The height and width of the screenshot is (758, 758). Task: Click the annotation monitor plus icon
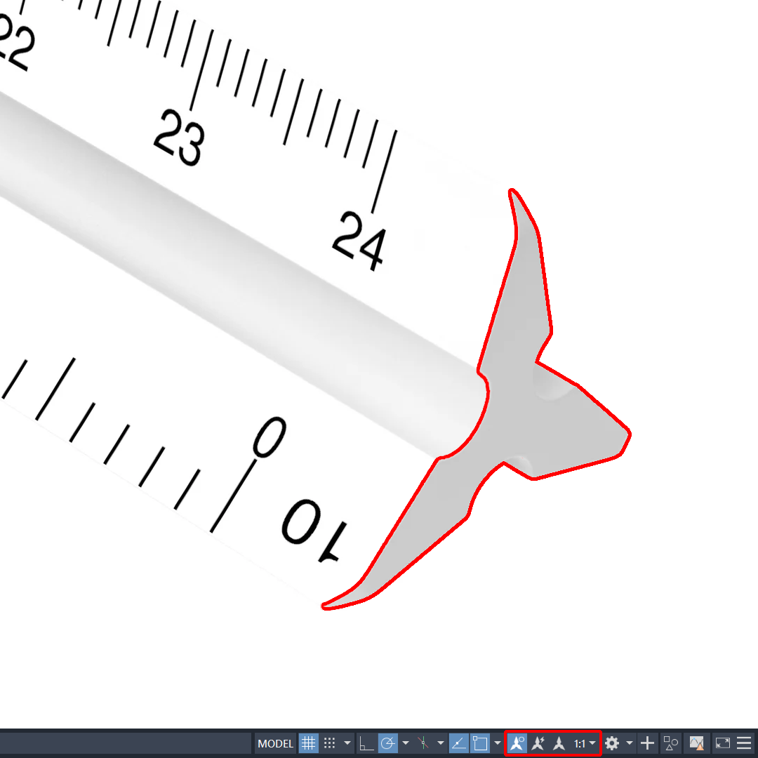647,743
